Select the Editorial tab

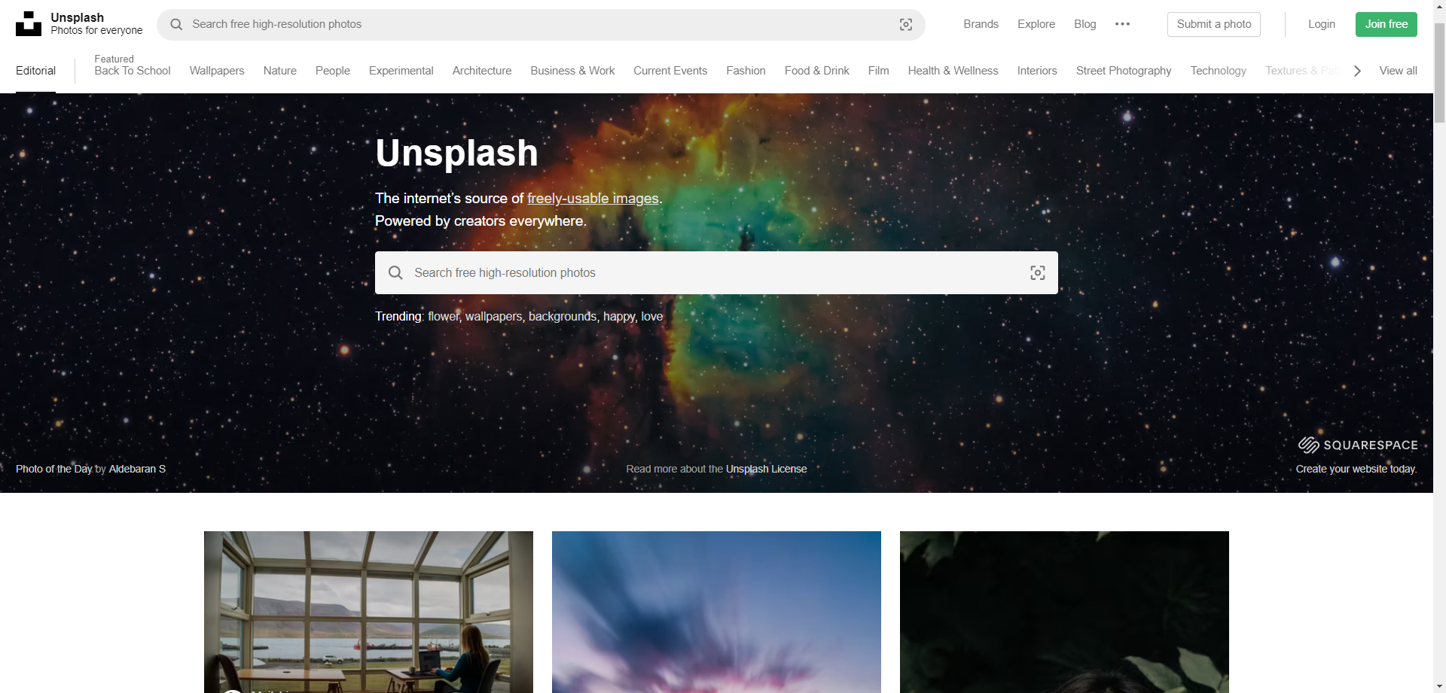point(35,71)
